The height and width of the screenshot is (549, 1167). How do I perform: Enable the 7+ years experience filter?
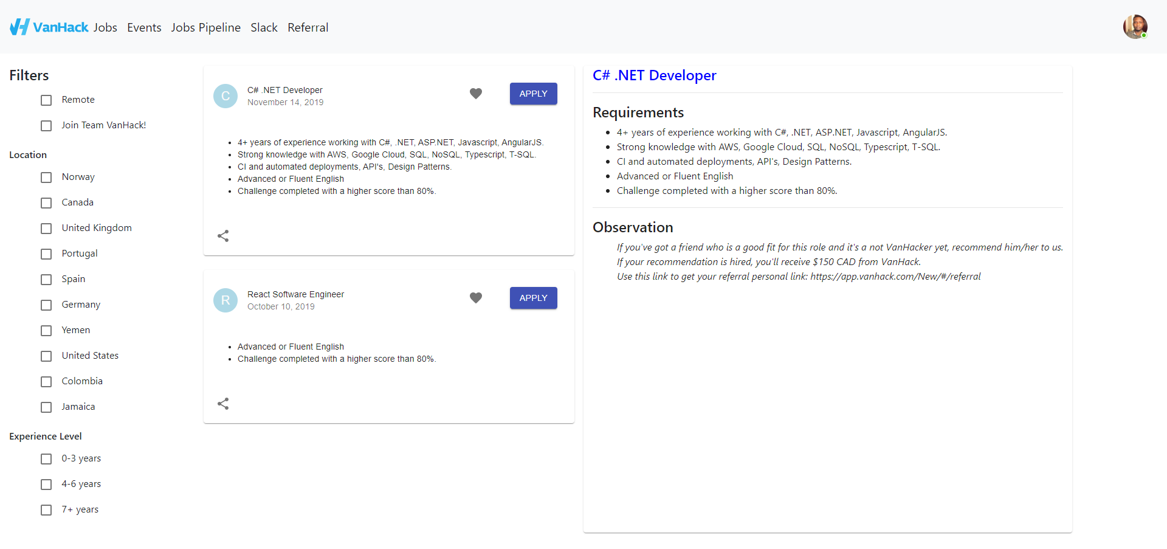click(46, 509)
